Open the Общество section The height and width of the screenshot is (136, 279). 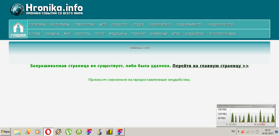120,24
